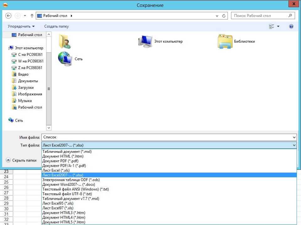
Task: Click the Создать папку button
Action: click(56, 27)
